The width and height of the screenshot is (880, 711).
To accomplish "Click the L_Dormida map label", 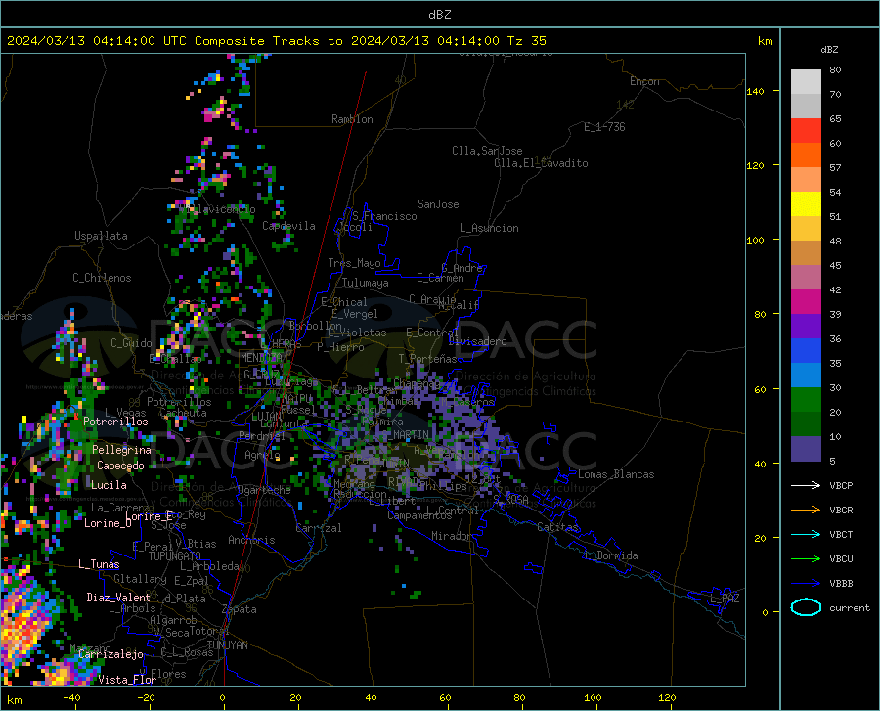I will coord(611,555).
